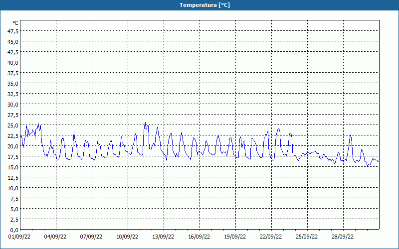Select the 10,0 y-axis label

(x=13, y=188)
